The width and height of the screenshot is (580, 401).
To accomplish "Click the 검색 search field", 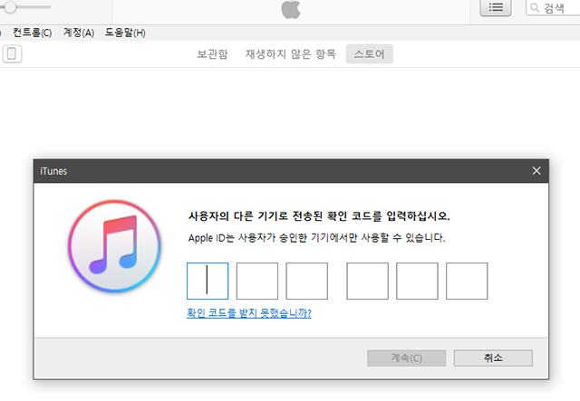I will (553, 8).
